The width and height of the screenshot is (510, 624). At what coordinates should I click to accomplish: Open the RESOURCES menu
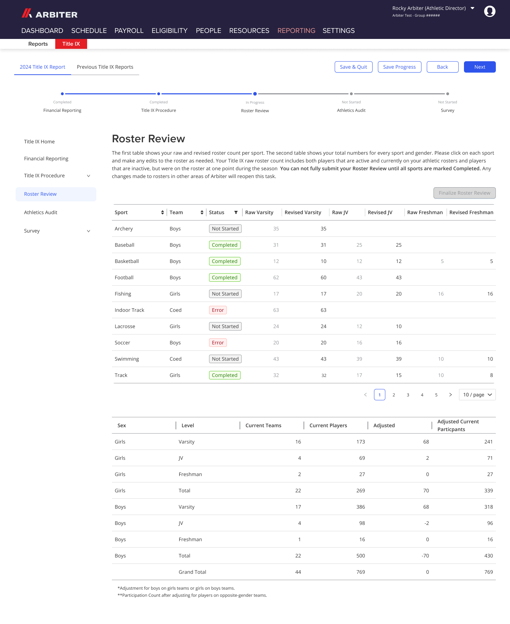click(249, 31)
